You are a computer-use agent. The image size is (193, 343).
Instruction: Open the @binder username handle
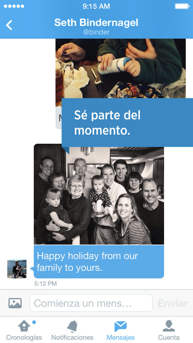click(x=96, y=32)
